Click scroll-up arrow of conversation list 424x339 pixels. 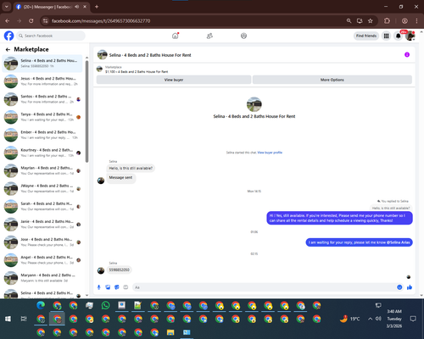coord(86,58)
